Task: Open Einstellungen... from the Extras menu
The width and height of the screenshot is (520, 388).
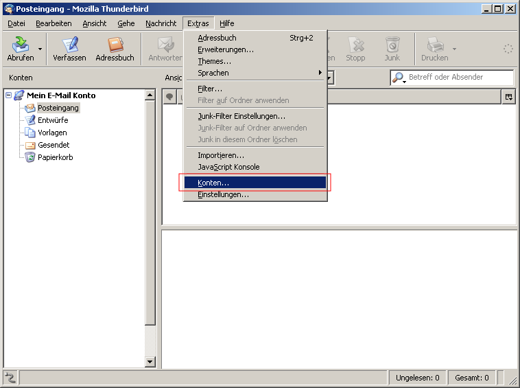Action: point(255,194)
